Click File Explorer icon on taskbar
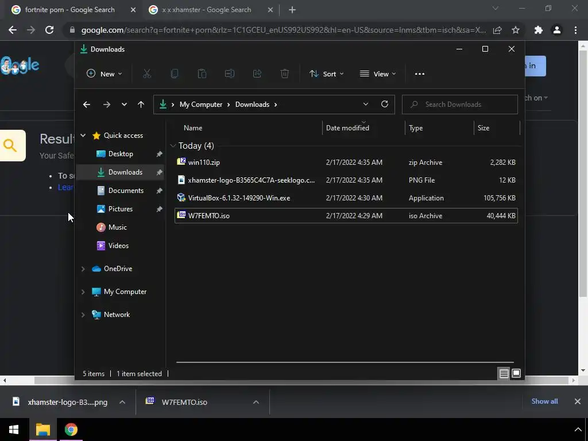 coord(42,430)
